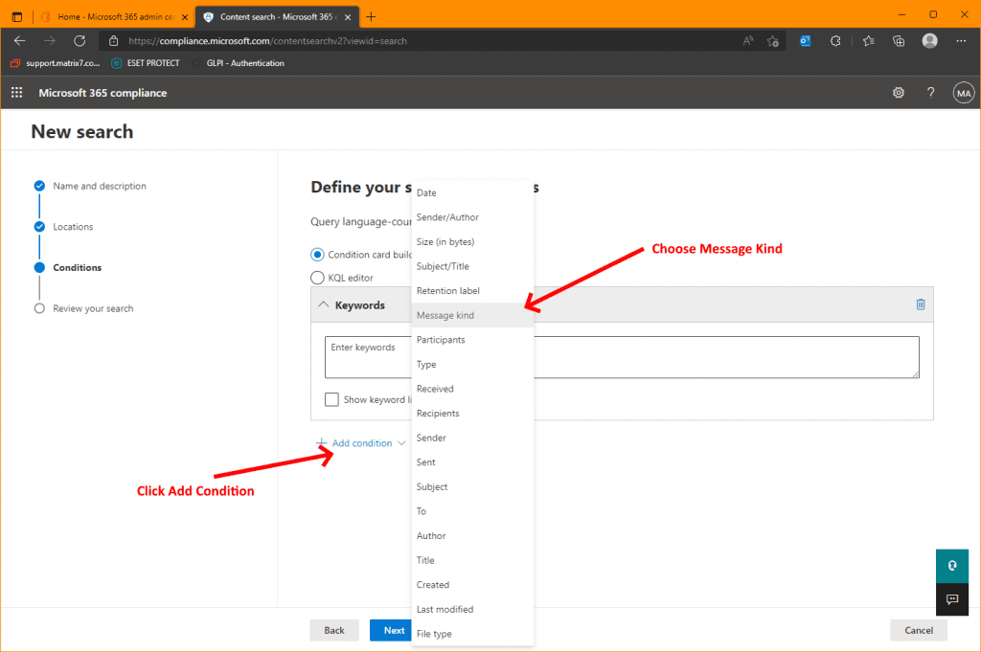Image resolution: width=981 pixels, height=652 pixels.
Task: Choose To condition
Action: pos(472,511)
